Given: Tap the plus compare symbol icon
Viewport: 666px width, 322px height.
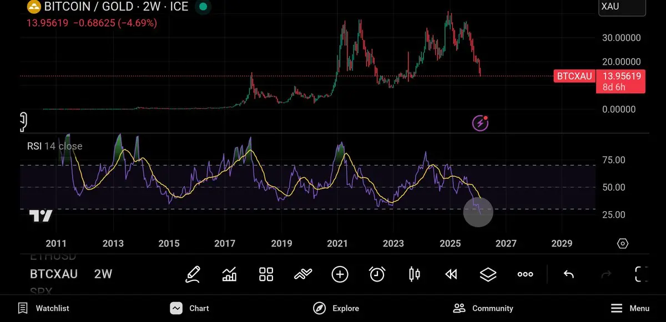Looking at the screenshot, I should point(340,274).
